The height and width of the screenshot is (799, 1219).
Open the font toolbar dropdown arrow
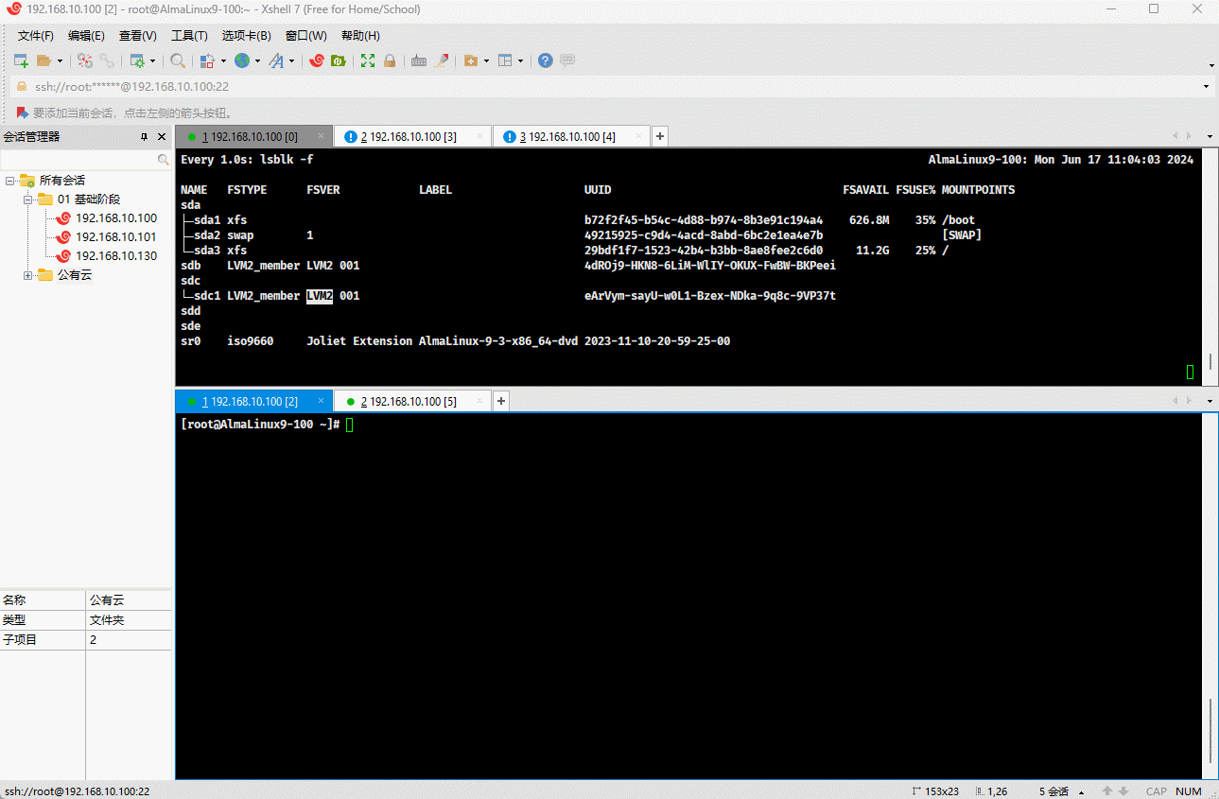[x=291, y=61]
